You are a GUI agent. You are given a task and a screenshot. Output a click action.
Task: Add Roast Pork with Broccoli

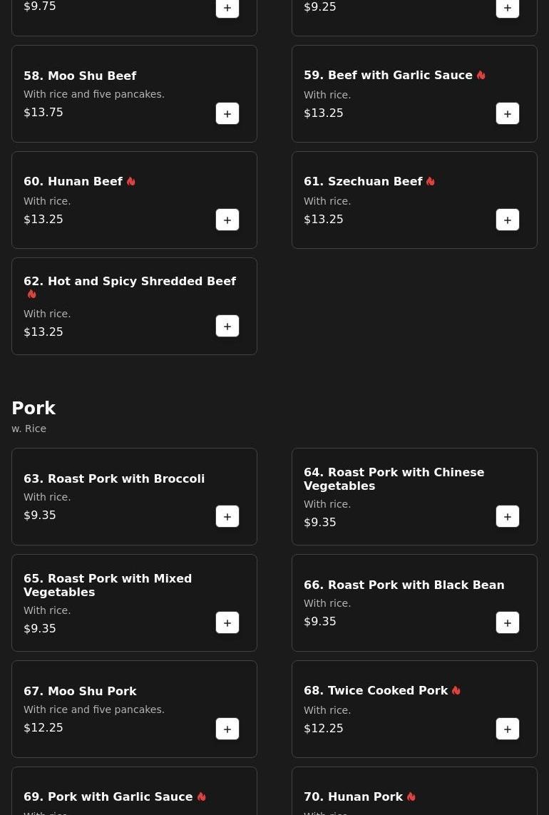(227, 516)
